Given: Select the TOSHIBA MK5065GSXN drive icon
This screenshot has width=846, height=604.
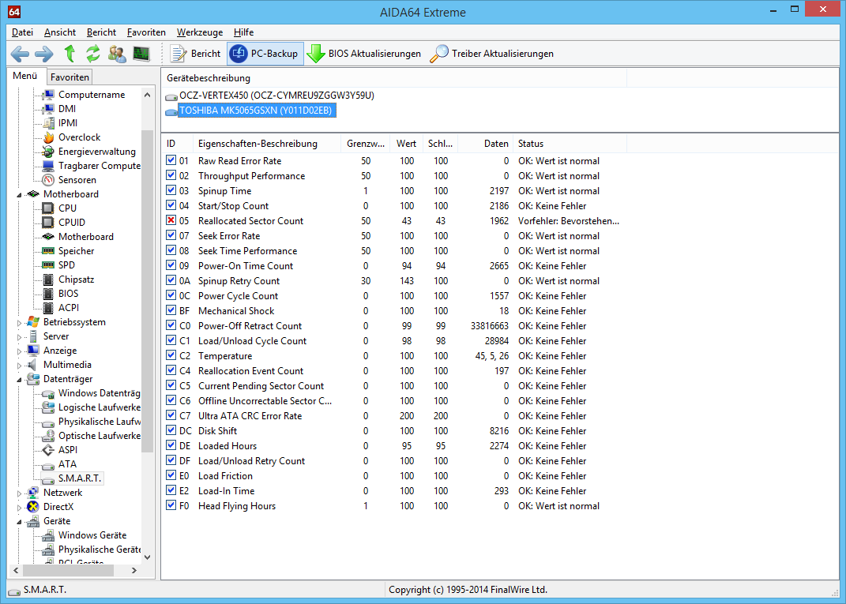Looking at the screenshot, I should click(171, 111).
